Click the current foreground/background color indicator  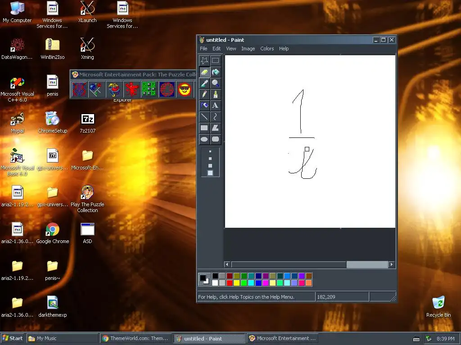[204, 279]
